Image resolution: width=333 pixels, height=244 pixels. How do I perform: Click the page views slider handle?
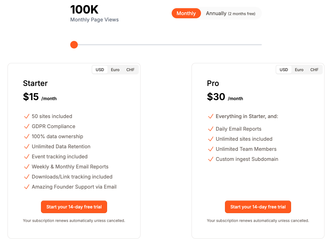tap(74, 45)
